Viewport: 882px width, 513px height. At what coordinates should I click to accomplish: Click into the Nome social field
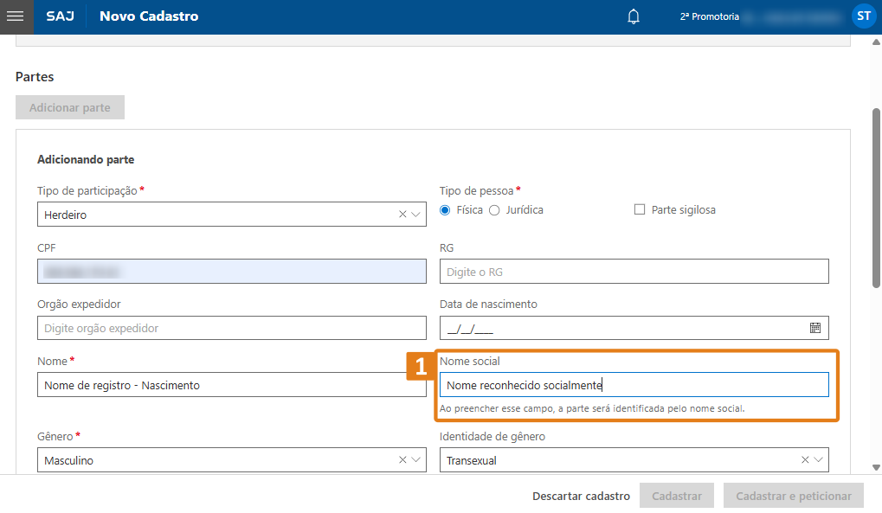pyautogui.click(x=634, y=385)
